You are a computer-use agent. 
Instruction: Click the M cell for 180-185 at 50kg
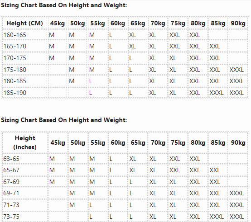[72, 81]
